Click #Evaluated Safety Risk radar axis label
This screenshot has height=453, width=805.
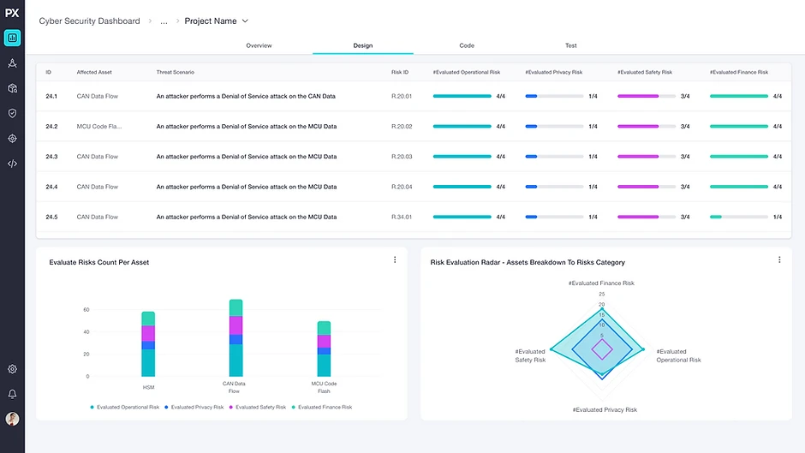[x=530, y=356]
